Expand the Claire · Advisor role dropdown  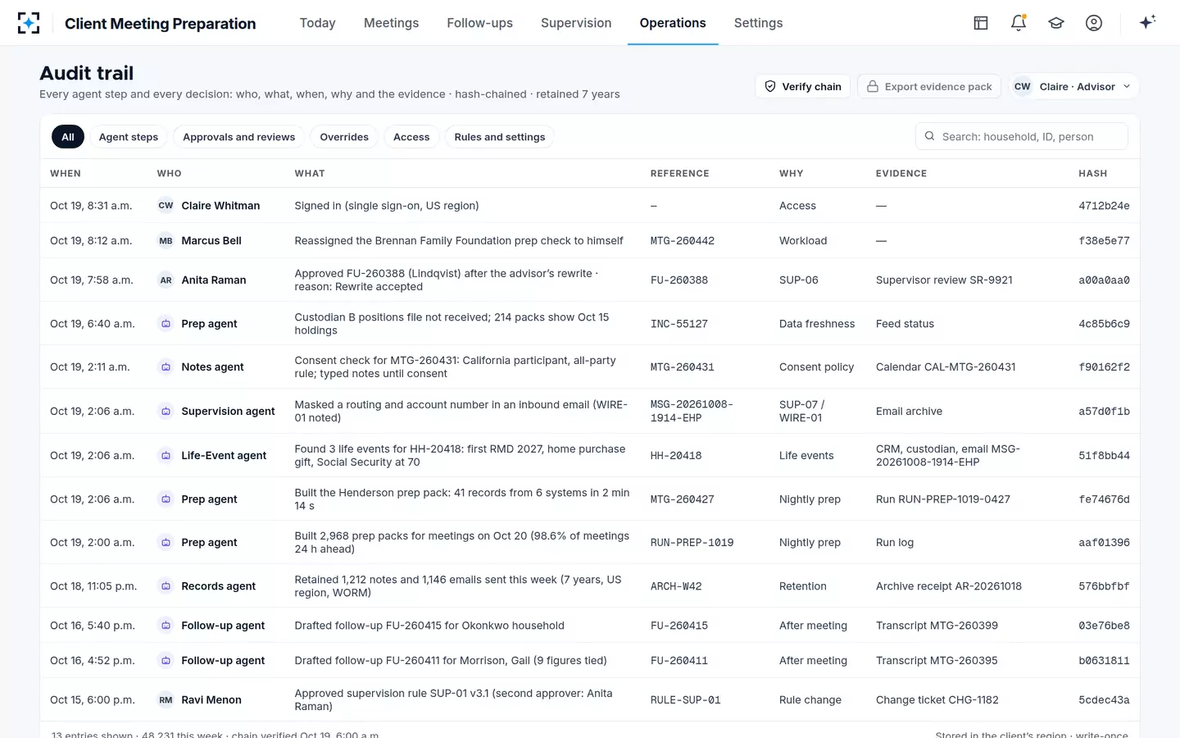point(1073,86)
